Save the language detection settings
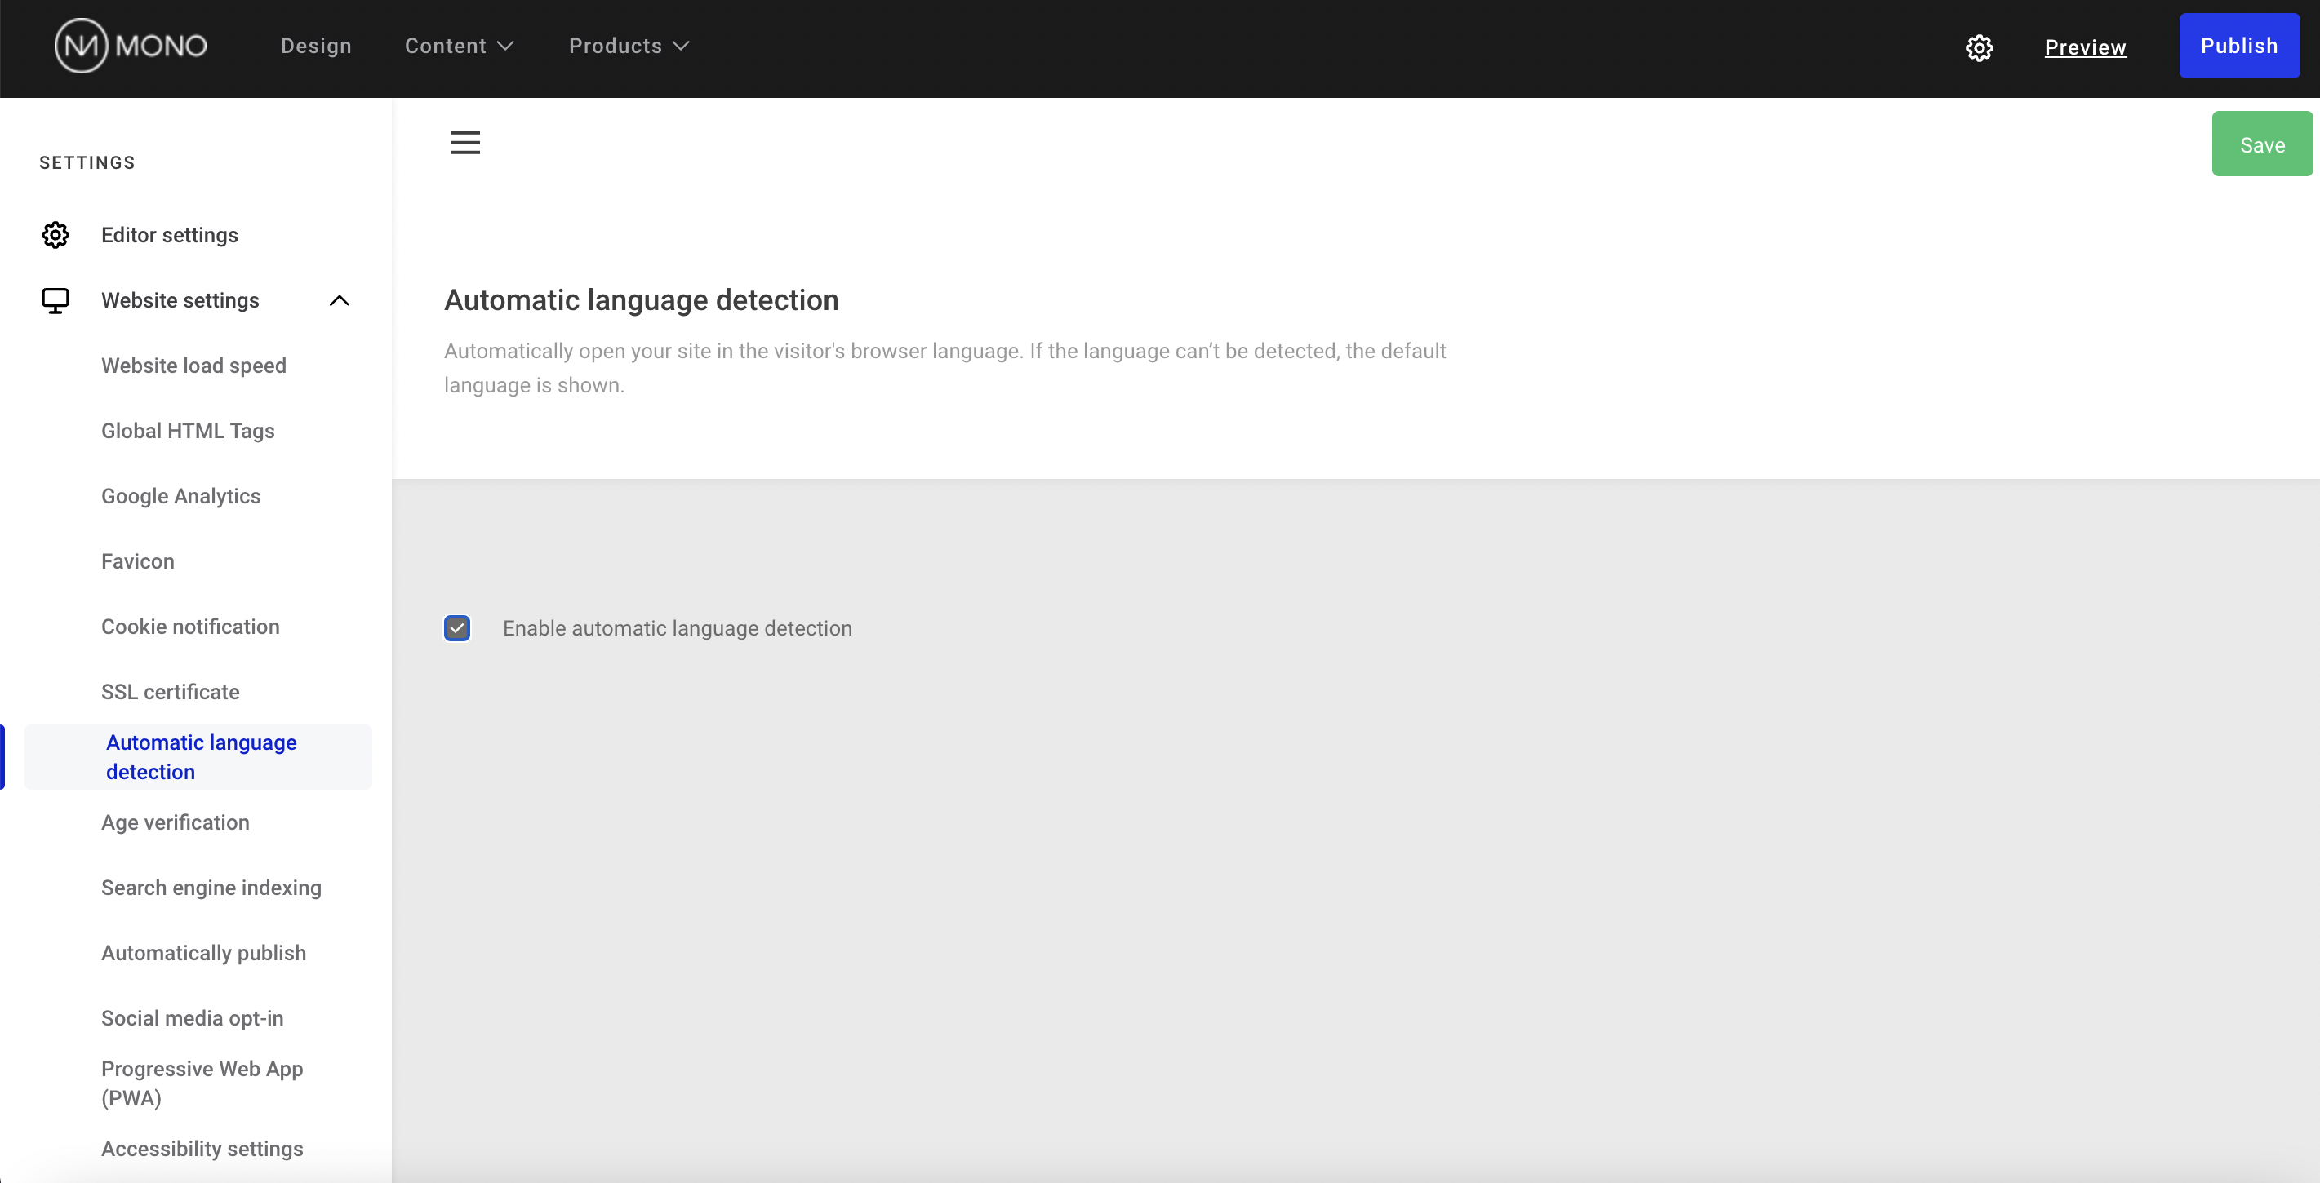Image resolution: width=2320 pixels, height=1183 pixels. (x=2261, y=144)
